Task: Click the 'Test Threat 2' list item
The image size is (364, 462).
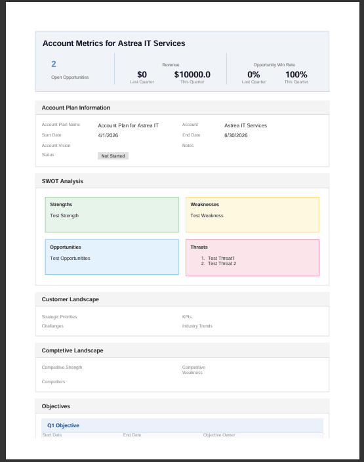Action: pos(222,264)
